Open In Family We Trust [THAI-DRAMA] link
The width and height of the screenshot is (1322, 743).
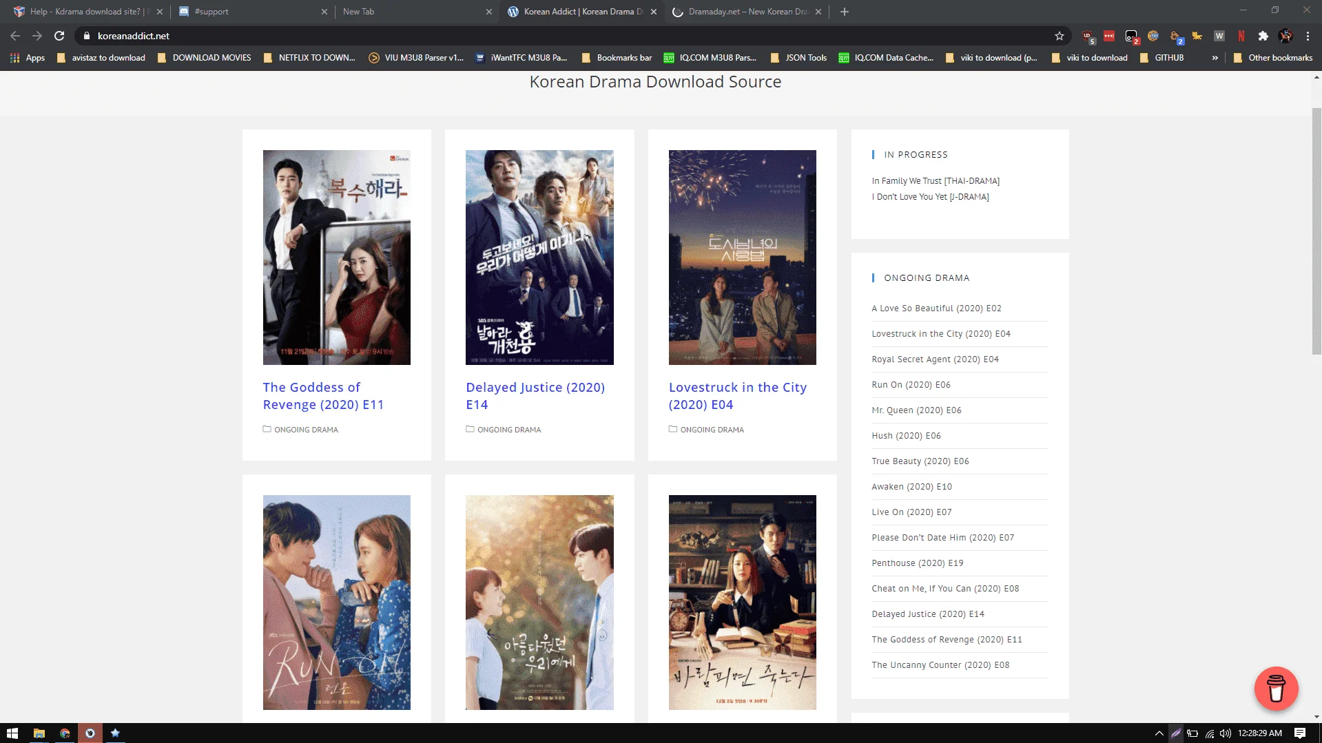click(936, 181)
